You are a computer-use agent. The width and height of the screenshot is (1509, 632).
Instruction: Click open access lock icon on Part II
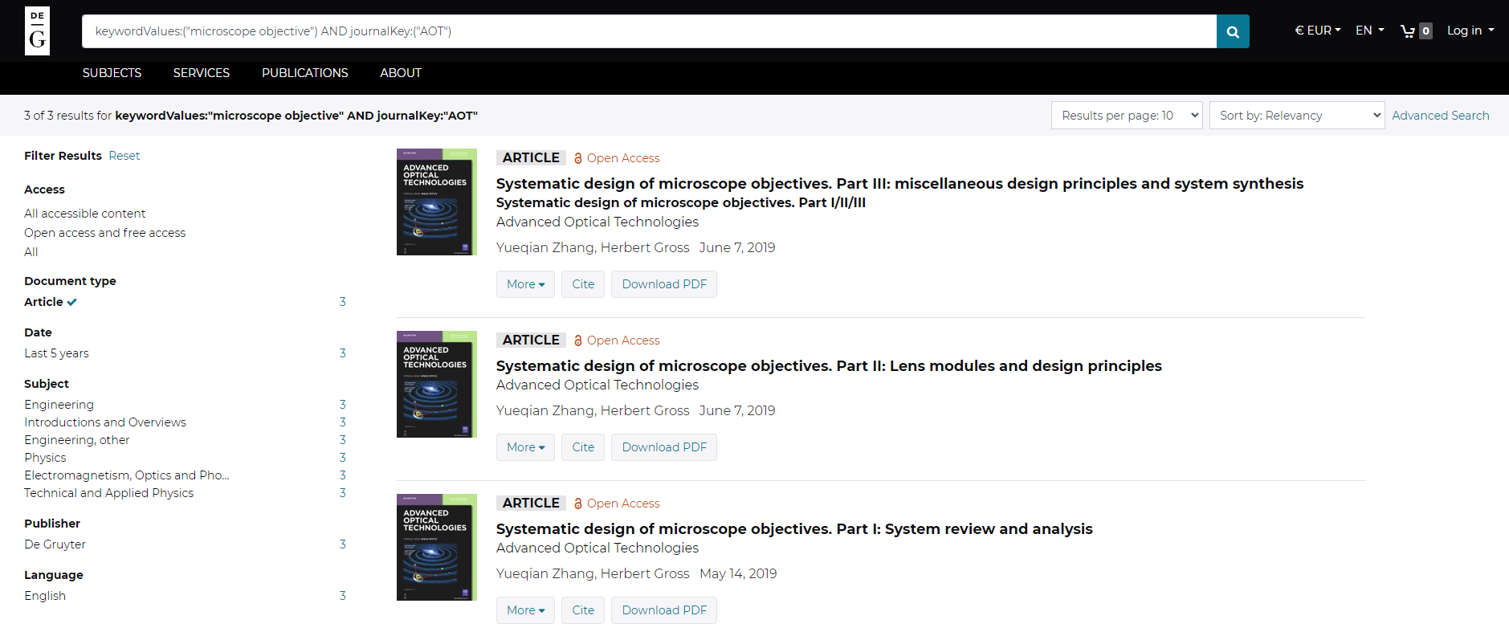click(x=578, y=340)
